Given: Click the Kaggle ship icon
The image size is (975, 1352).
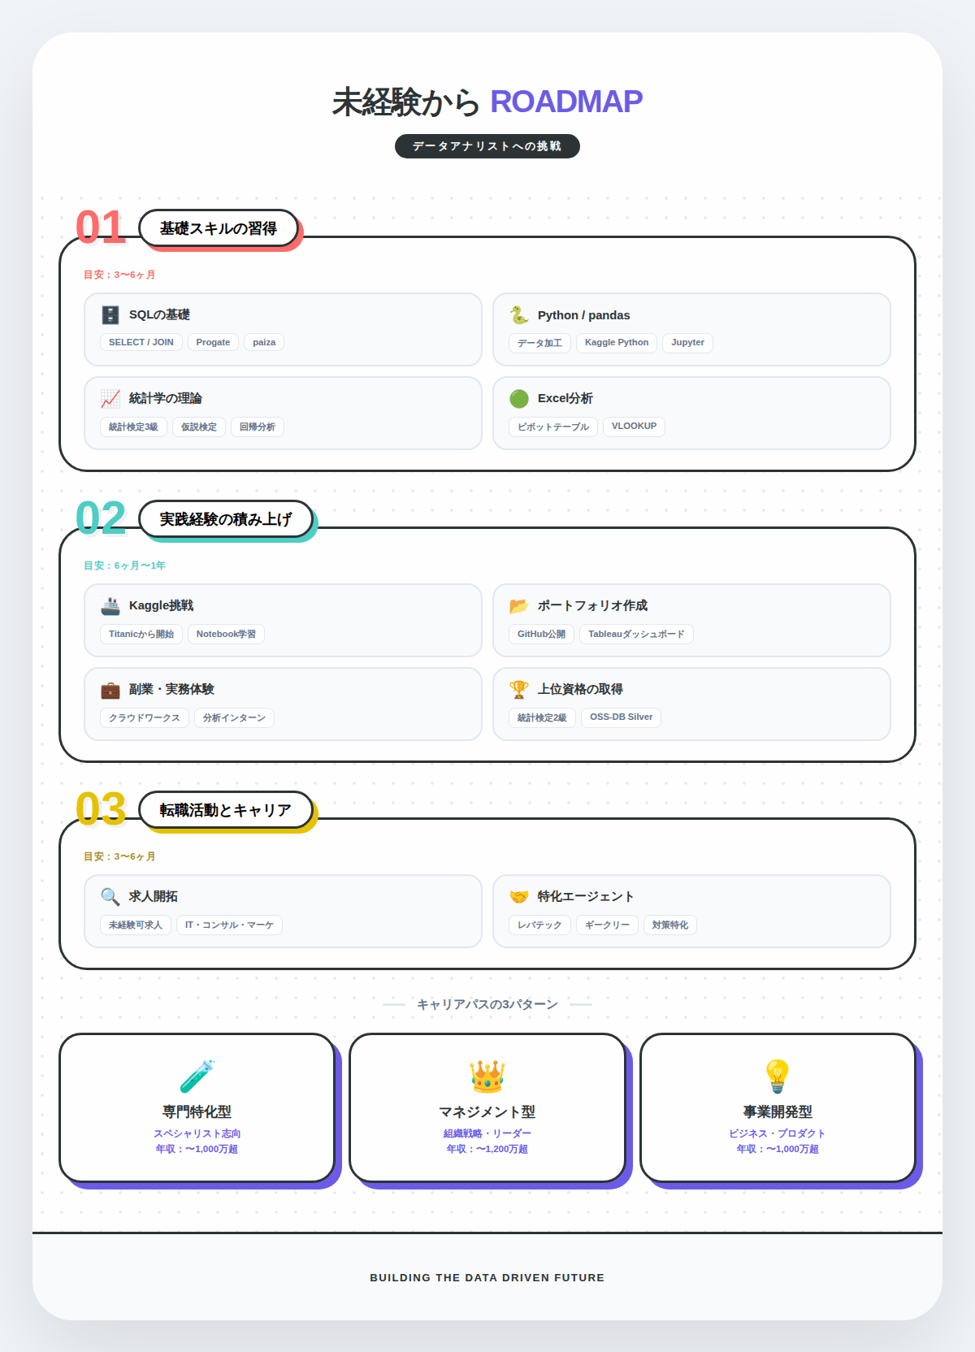Looking at the screenshot, I should pyautogui.click(x=110, y=606).
